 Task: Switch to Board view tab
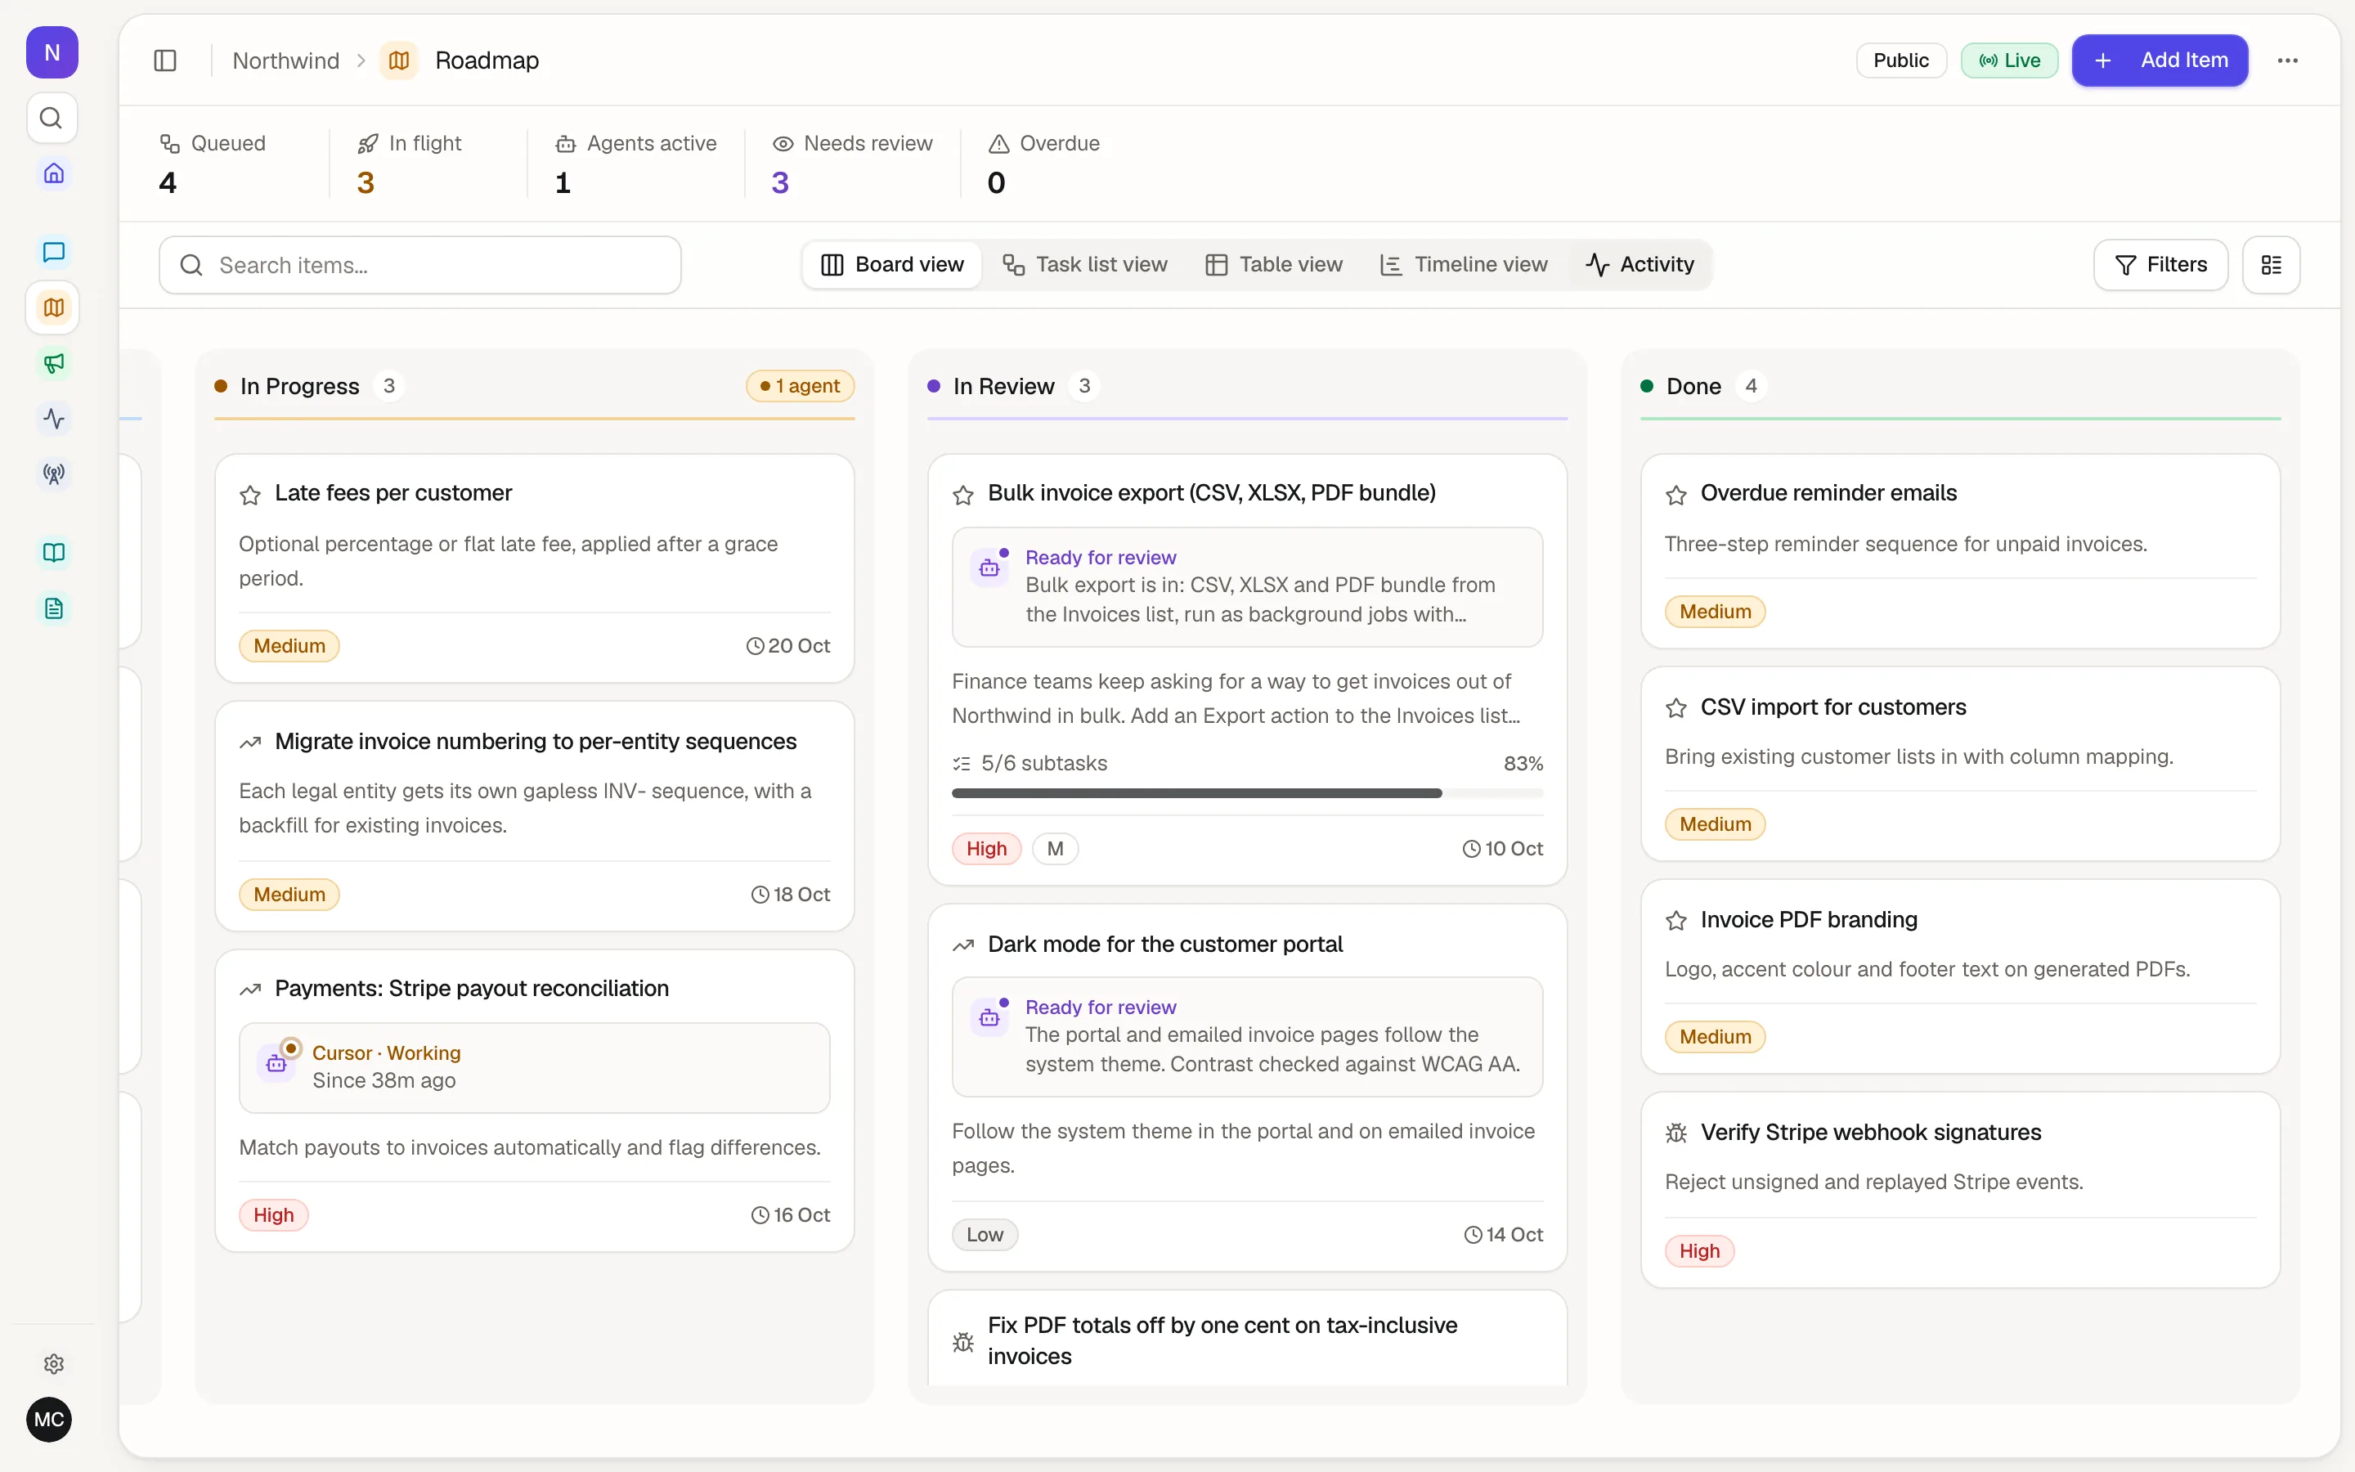tap(892, 265)
